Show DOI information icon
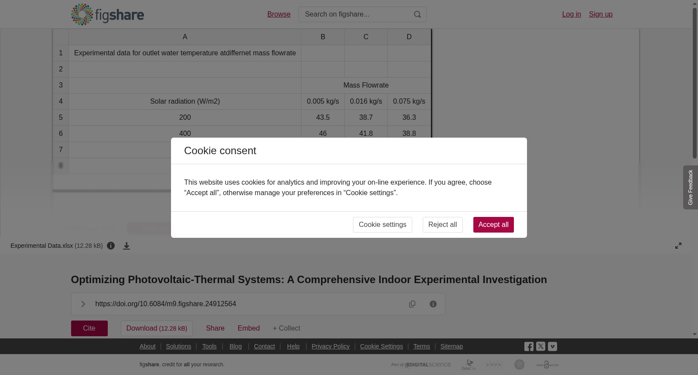This screenshot has height=375, width=698. coord(433,304)
